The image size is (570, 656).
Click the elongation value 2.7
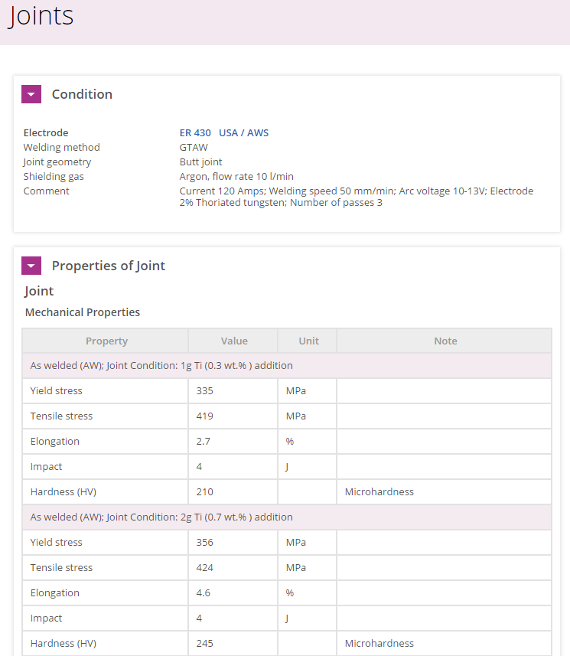[x=204, y=441]
